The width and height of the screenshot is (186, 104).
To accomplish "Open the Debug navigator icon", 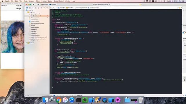I will [x=41, y=8].
